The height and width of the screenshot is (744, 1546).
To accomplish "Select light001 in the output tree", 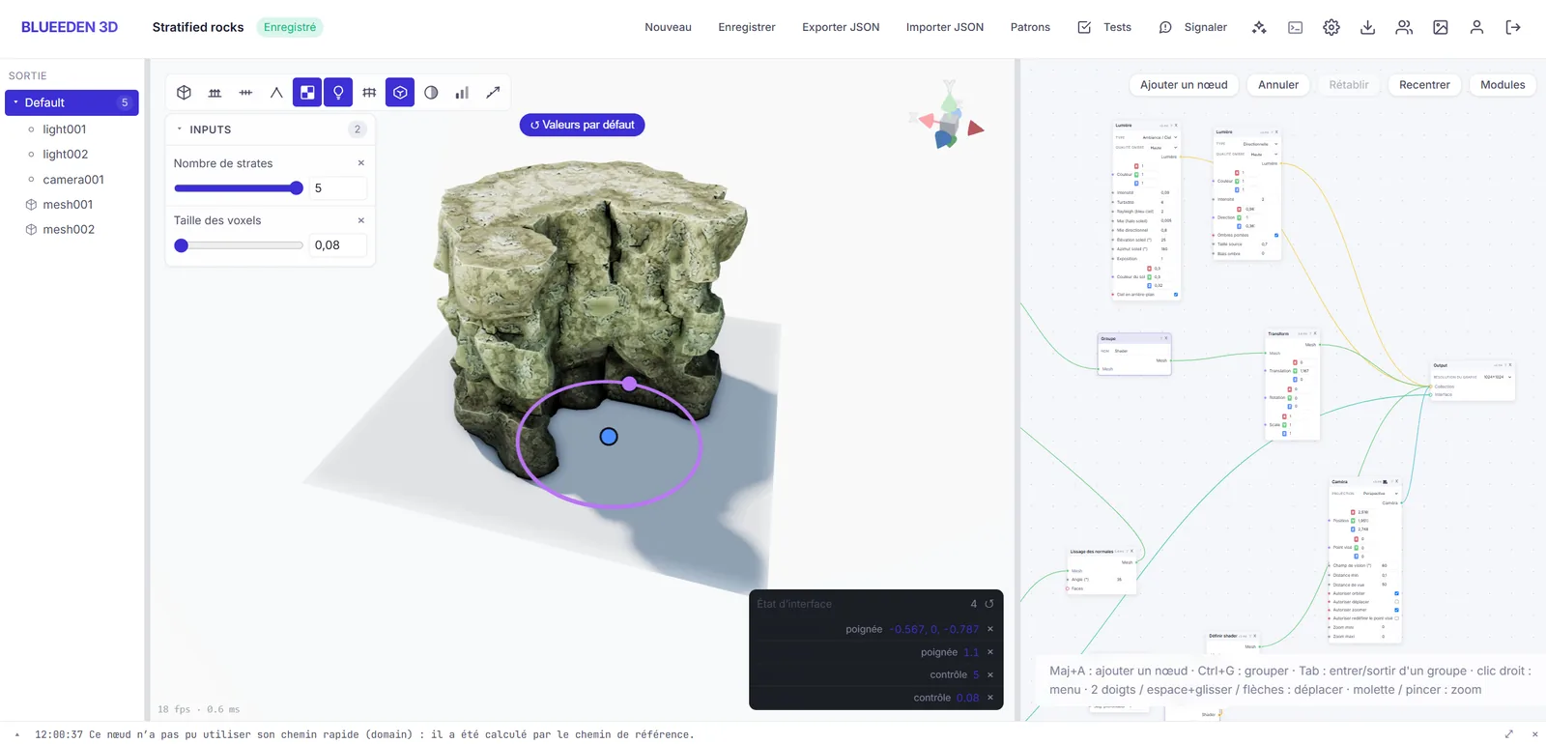I will [65, 129].
